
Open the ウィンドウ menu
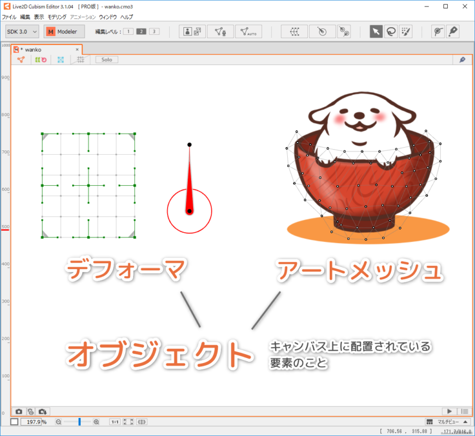click(x=108, y=17)
